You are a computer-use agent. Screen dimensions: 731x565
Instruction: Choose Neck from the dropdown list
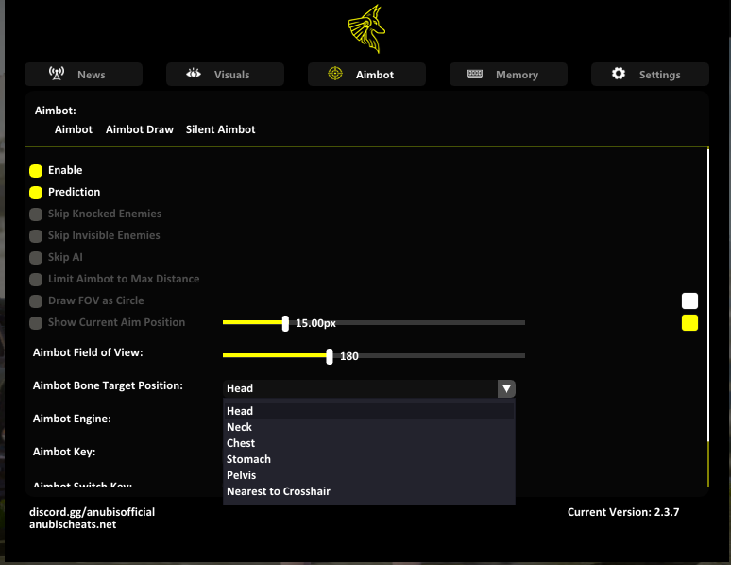coord(368,427)
